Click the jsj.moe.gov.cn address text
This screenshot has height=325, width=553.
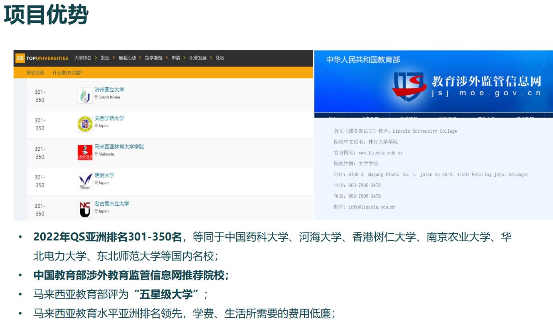[486, 93]
